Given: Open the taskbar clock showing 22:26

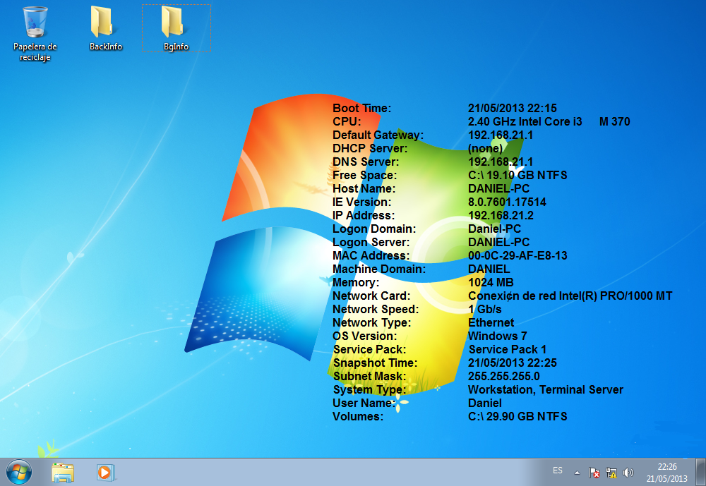Looking at the screenshot, I should [666, 472].
